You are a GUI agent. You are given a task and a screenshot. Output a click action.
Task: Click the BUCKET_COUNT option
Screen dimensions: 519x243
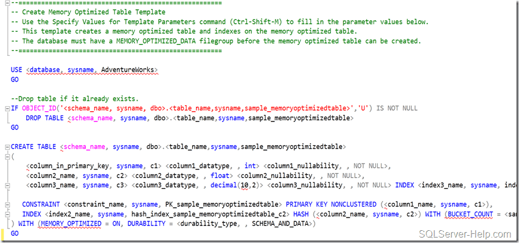point(470,214)
